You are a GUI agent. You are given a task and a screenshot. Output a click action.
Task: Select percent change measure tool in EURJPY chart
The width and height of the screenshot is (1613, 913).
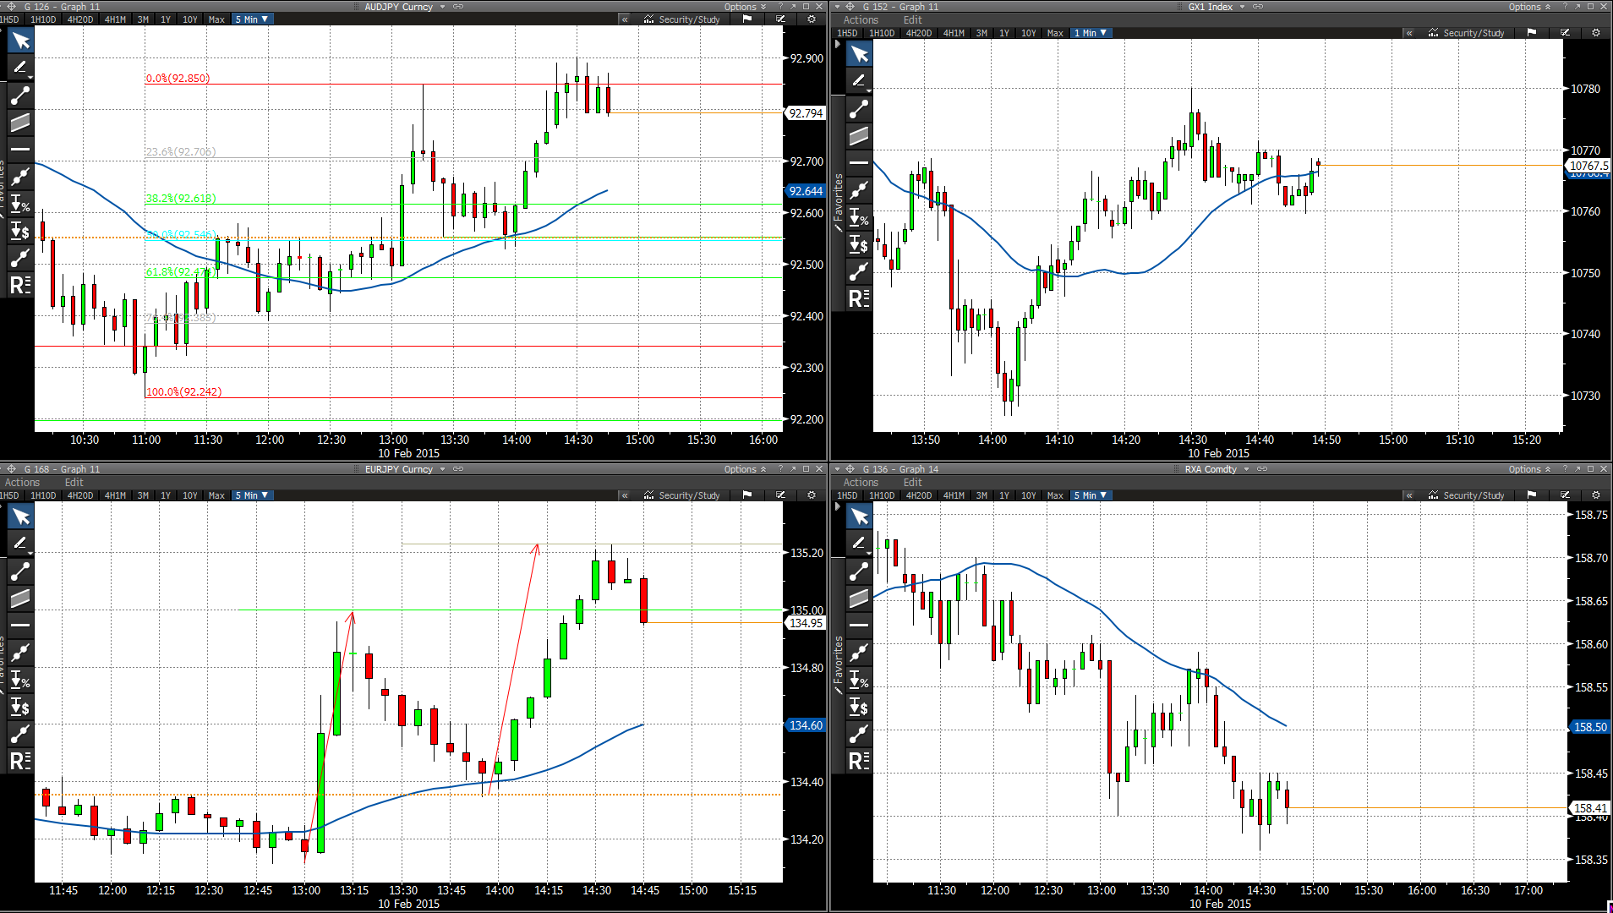point(20,679)
